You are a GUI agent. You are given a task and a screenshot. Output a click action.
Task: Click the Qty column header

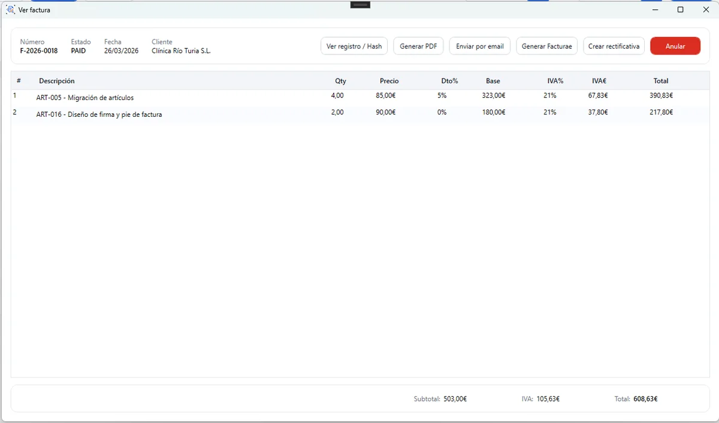341,81
